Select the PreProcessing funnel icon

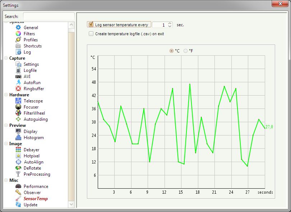[18, 174]
